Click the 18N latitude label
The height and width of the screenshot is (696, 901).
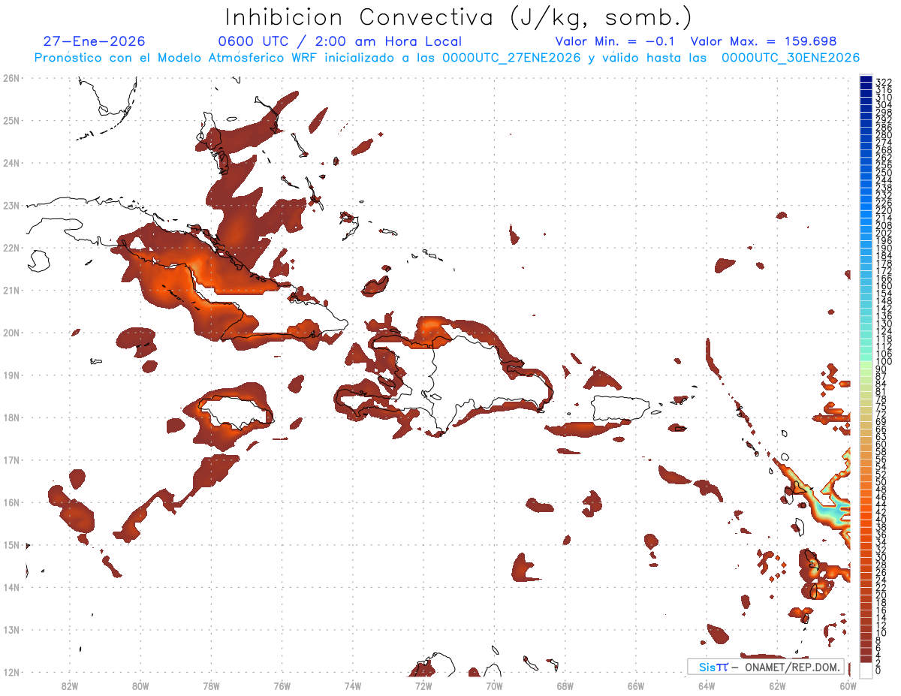click(11, 417)
